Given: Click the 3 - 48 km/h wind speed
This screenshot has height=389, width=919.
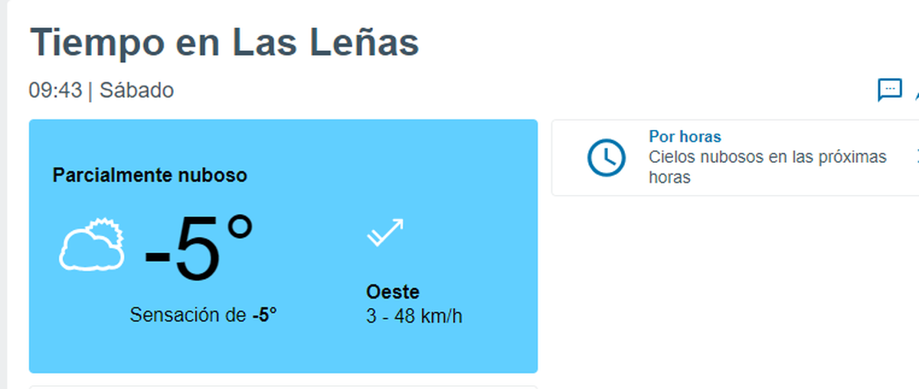Looking at the screenshot, I should coord(414,316).
